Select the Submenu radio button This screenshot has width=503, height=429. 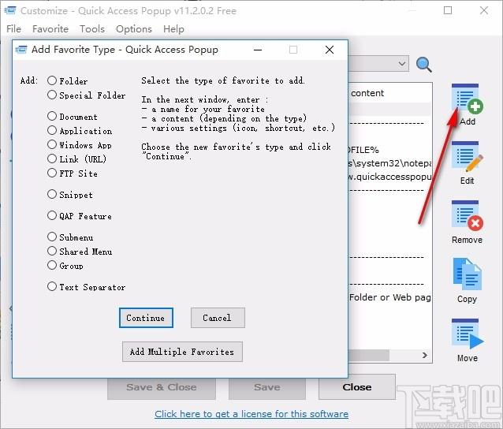click(x=52, y=237)
